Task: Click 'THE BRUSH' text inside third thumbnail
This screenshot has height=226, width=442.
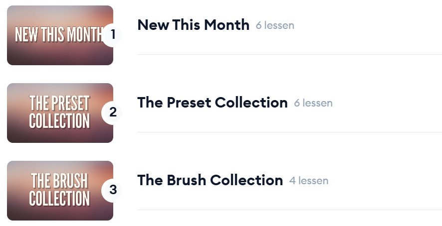Action: pyautogui.click(x=59, y=181)
